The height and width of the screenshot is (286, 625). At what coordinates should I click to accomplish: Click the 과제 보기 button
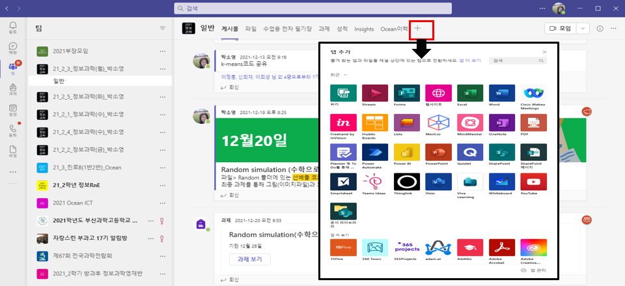pos(249,259)
